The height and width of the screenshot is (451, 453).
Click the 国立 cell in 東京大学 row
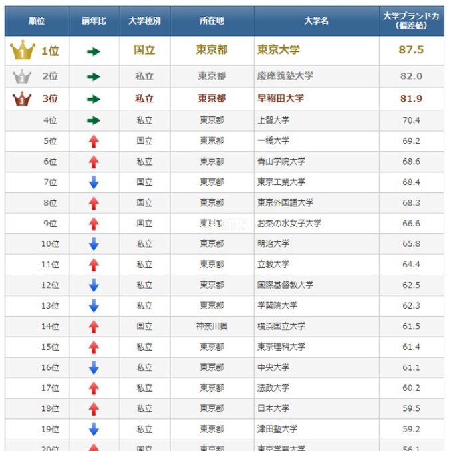[x=145, y=51]
